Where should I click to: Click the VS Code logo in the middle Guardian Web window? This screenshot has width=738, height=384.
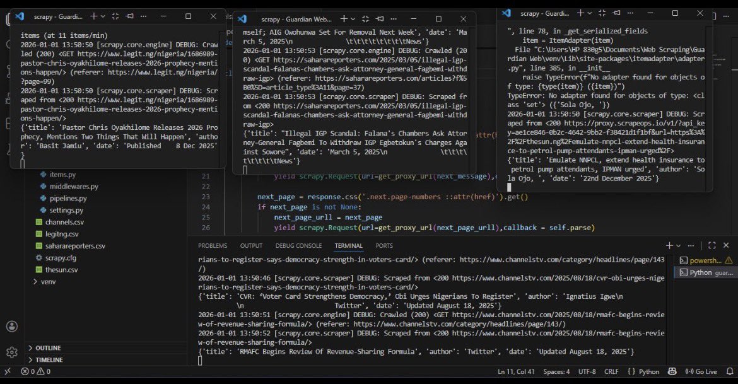242,19
